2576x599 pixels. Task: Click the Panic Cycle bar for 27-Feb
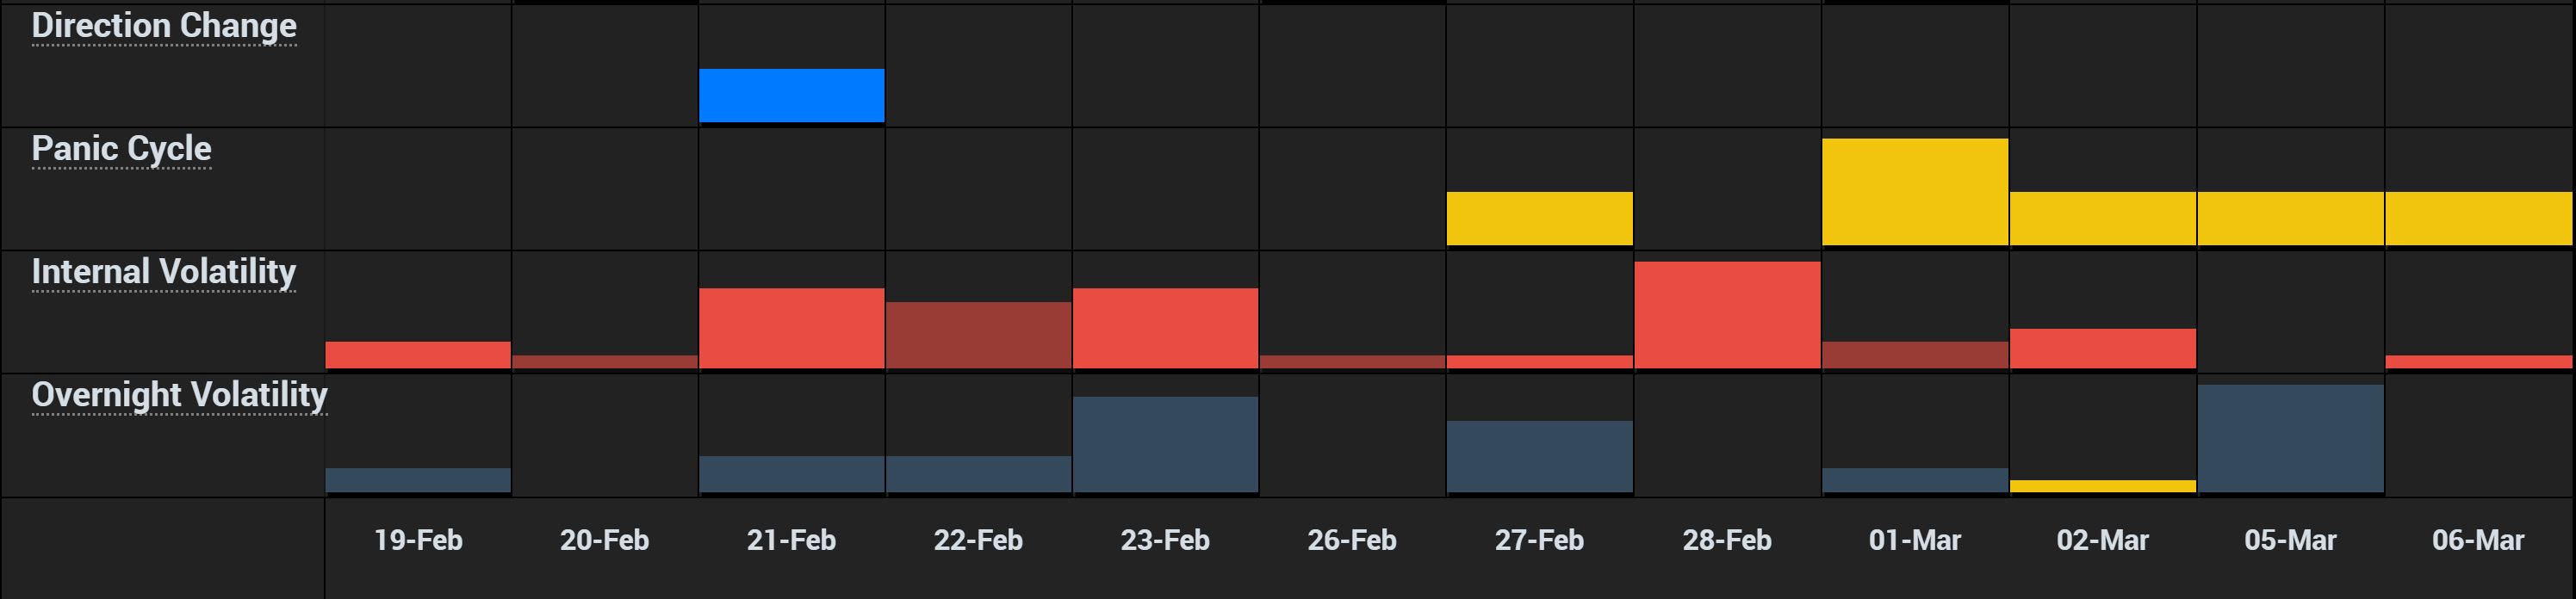[x=1539, y=218]
